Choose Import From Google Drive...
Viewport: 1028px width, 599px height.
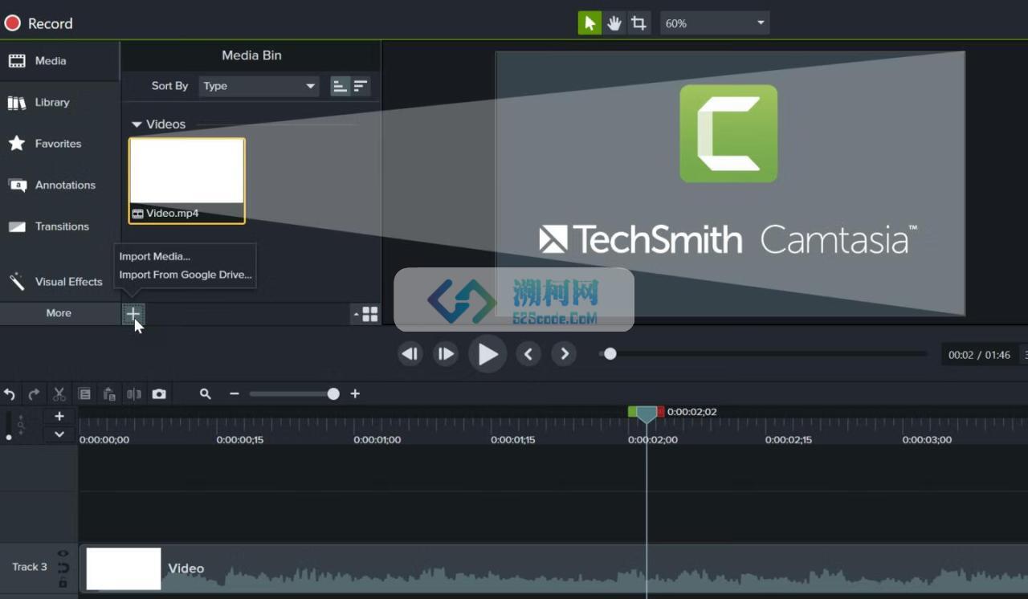pos(186,275)
